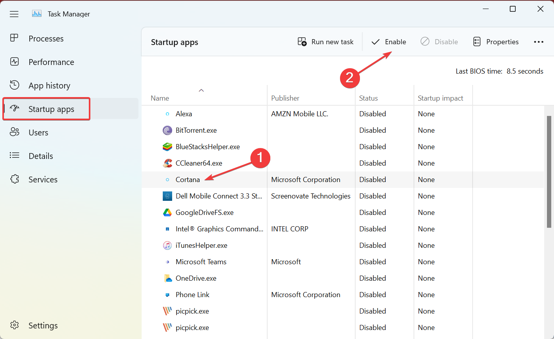Click the Processes sidebar icon
Image resolution: width=554 pixels, height=339 pixels.
(x=14, y=38)
